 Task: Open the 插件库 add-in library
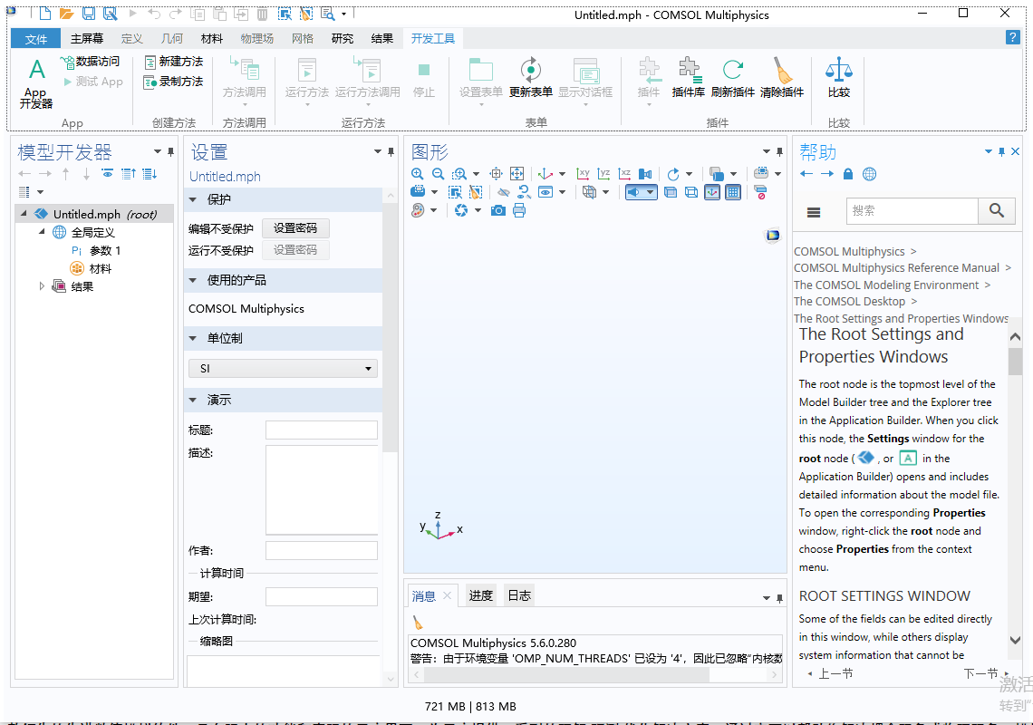(688, 78)
